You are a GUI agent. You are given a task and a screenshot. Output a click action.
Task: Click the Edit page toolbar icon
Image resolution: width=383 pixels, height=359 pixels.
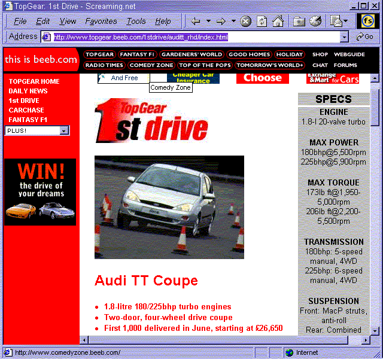click(336, 22)
